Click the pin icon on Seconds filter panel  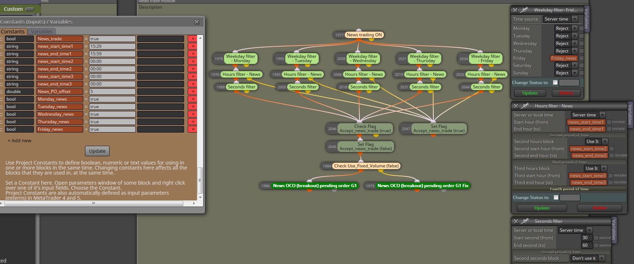click(525, 221)
